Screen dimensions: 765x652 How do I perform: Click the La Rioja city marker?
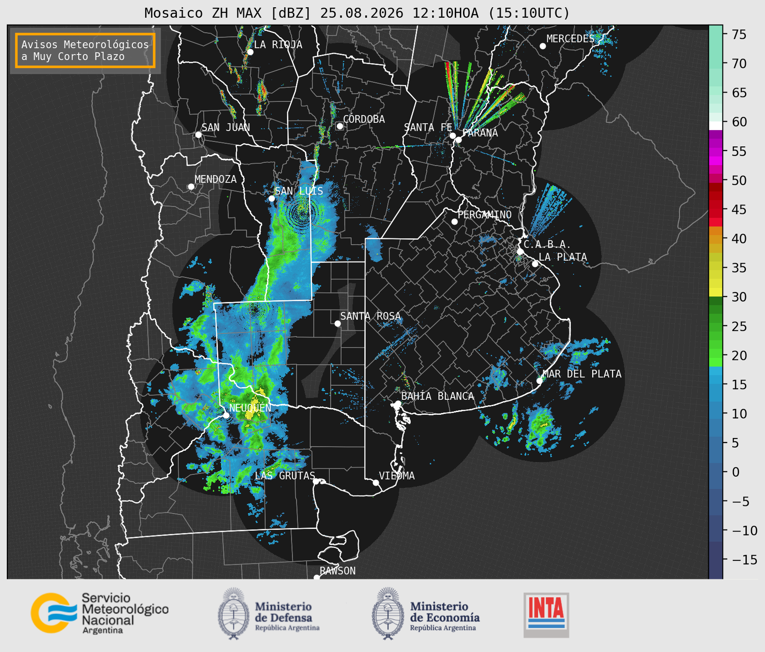coord(250,52)
